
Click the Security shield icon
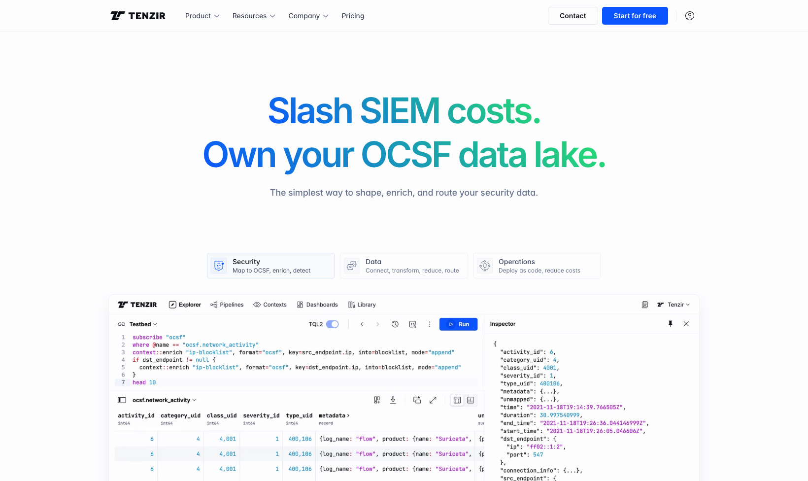[219, 266]
